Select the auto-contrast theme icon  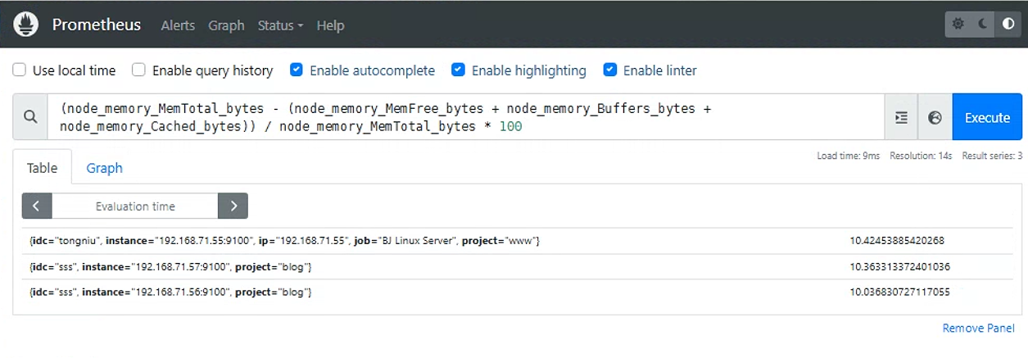(x=1008, y=25)
